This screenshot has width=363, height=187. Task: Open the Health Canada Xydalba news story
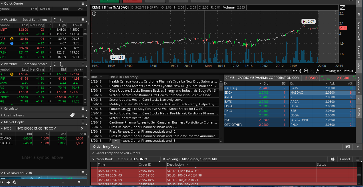164,81
